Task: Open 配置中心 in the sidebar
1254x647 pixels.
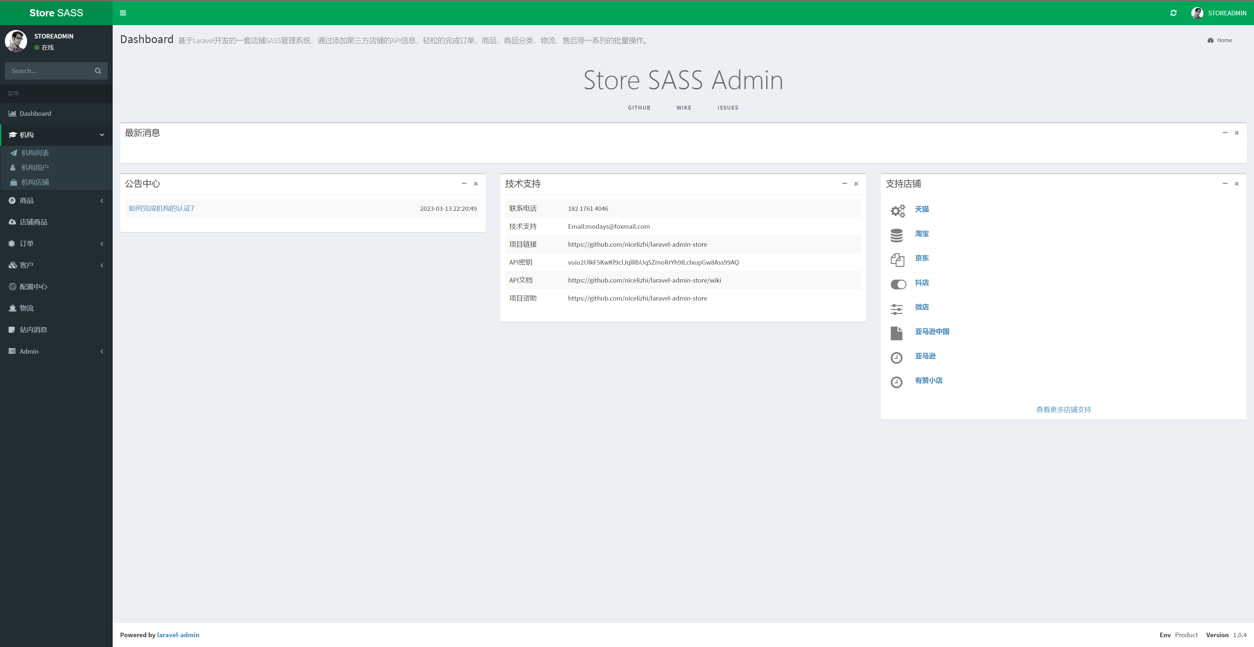Action: point(56,286)
